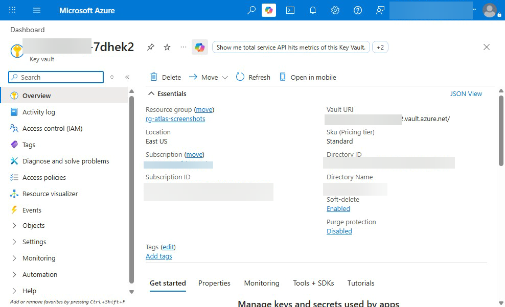
Task: Select Overview in the resource menu
Action: point(64,96)
